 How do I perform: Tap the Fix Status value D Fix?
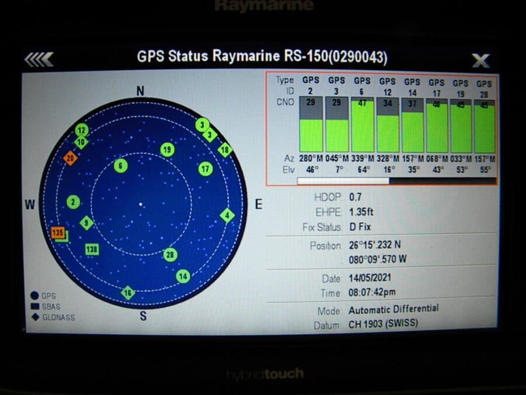click(360, 227)
